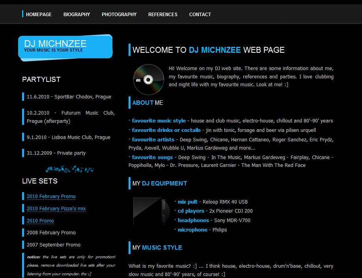This screenshot has width=362, height=278.
Task: Click the MY DJ EQUIPMENT heading
Action: click(160, 183)
